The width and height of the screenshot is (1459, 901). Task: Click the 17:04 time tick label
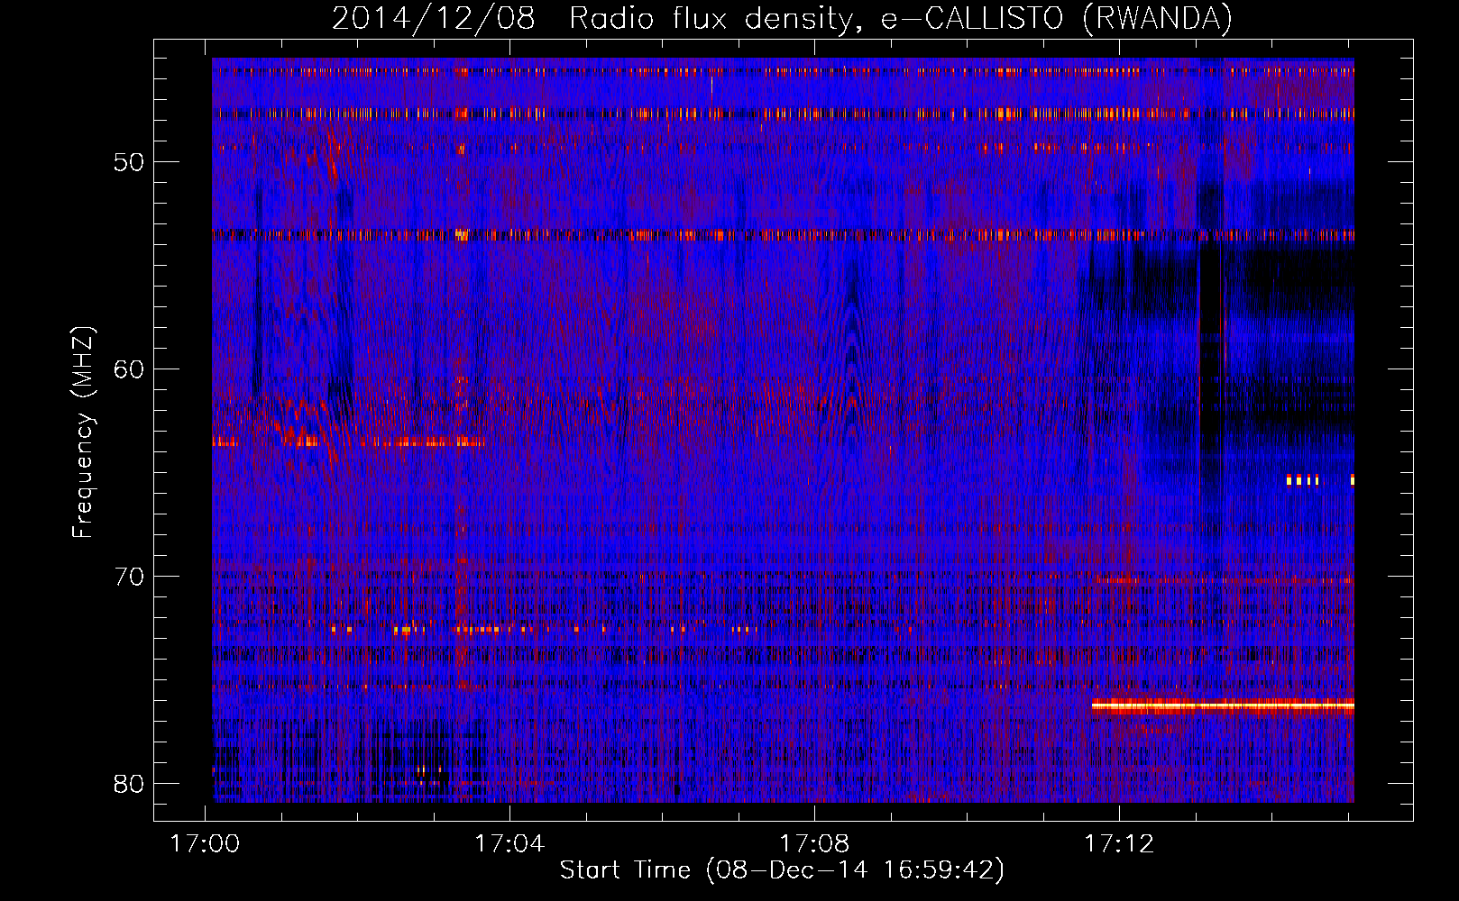pyautogui.click(x=509, y=844)
